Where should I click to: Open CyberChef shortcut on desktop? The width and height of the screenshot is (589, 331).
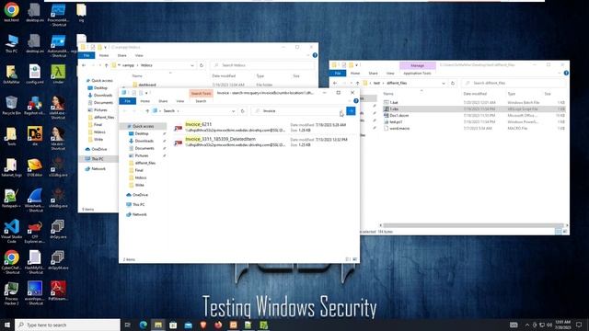click(x=12, y=262)
